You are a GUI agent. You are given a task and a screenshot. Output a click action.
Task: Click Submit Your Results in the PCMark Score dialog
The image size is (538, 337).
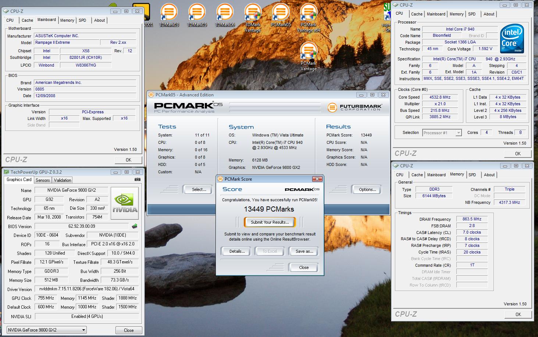(270, 222)
